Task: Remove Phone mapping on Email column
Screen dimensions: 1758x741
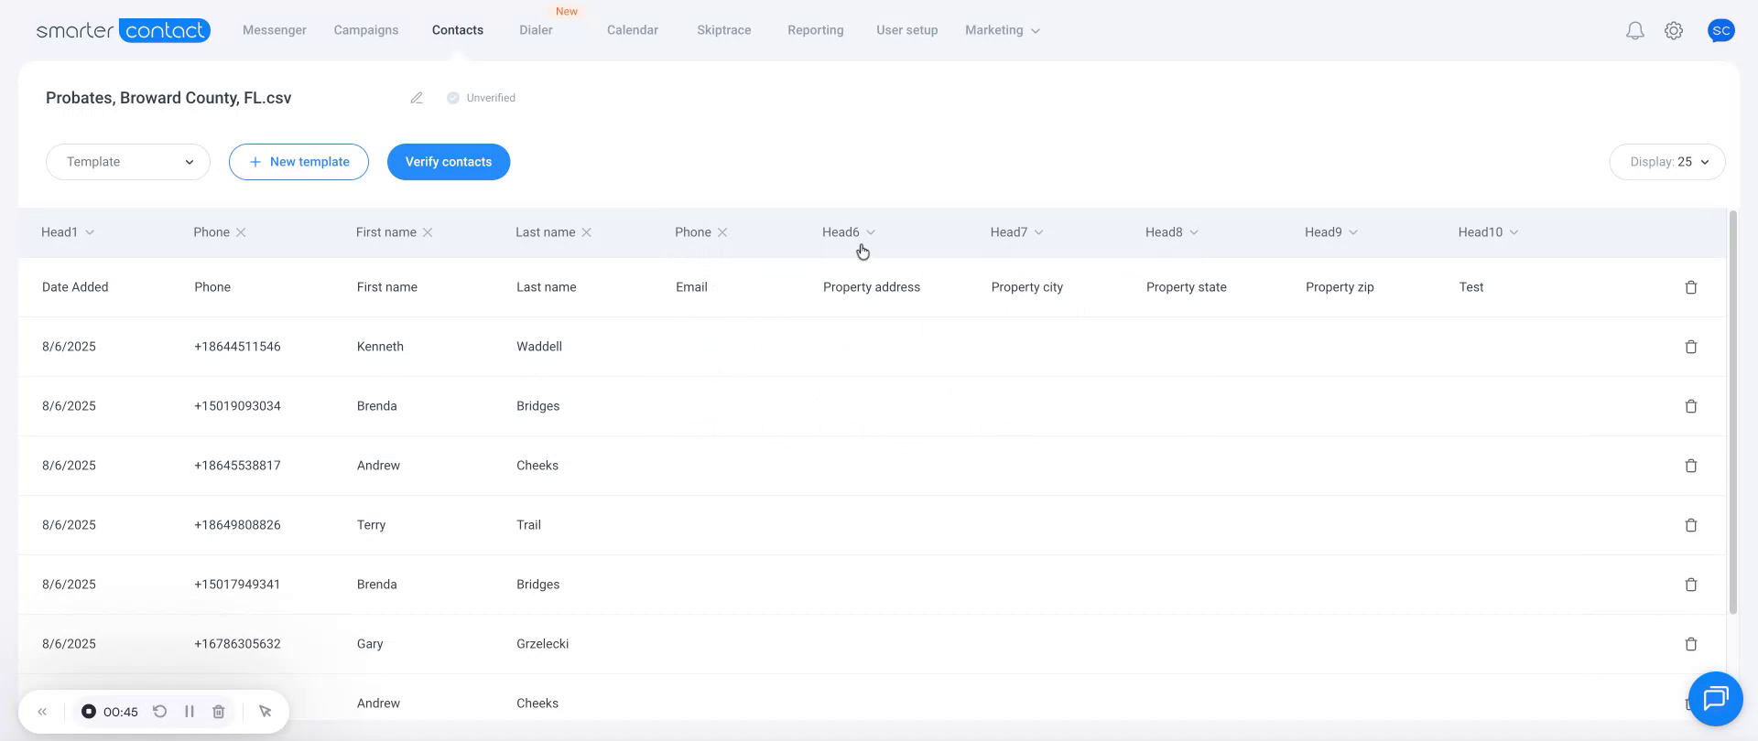Action: pyautogui.click(x=722, y=232)
